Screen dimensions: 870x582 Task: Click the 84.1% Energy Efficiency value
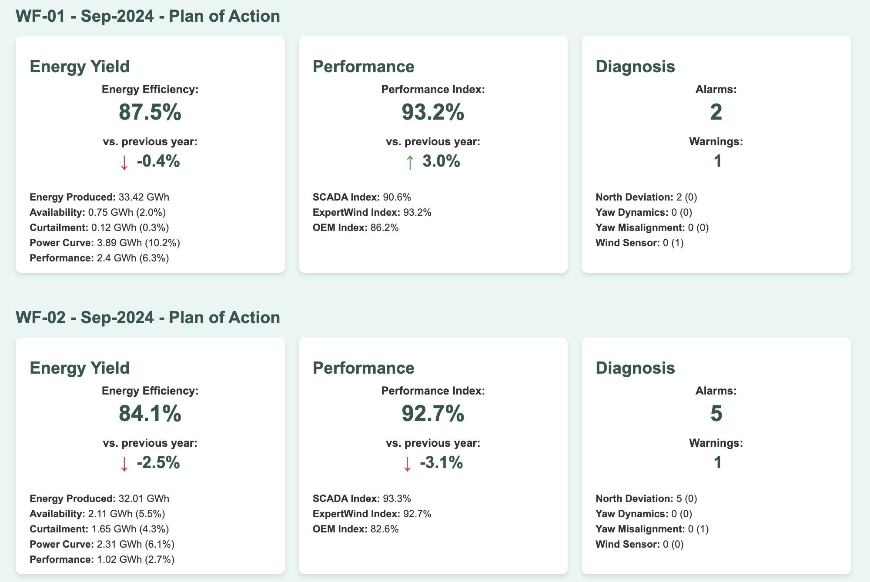[x=150, y=413]
